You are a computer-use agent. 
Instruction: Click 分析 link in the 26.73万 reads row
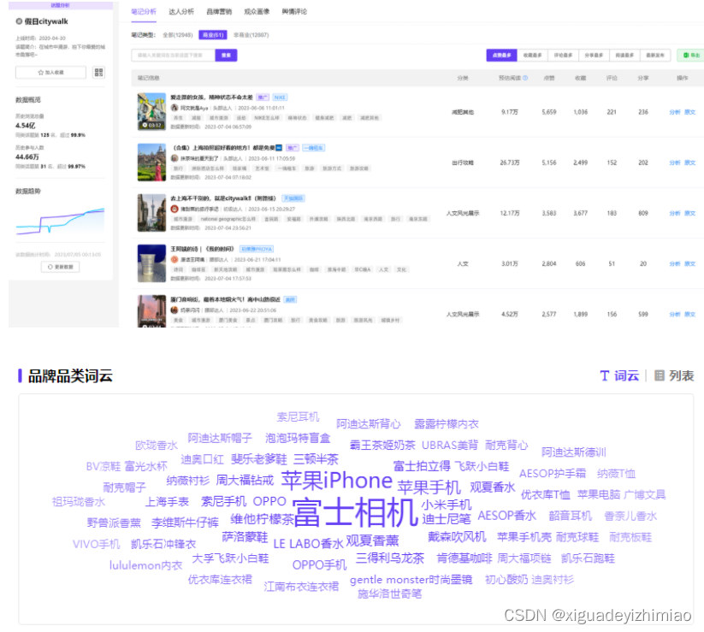(x=675, y=162)
